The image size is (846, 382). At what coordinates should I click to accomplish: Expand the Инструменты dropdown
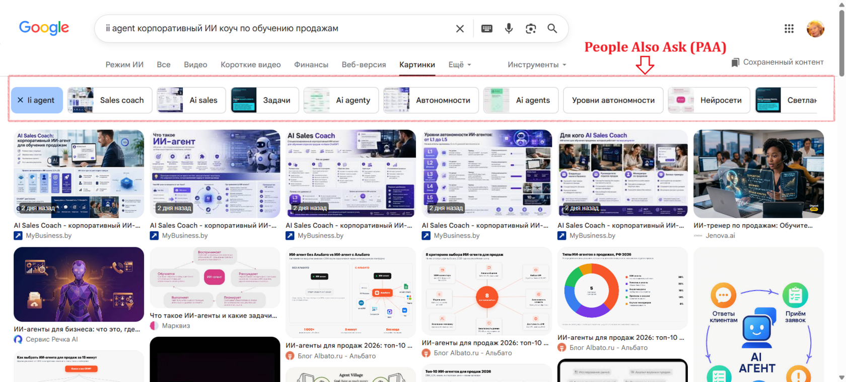(537, 65)
